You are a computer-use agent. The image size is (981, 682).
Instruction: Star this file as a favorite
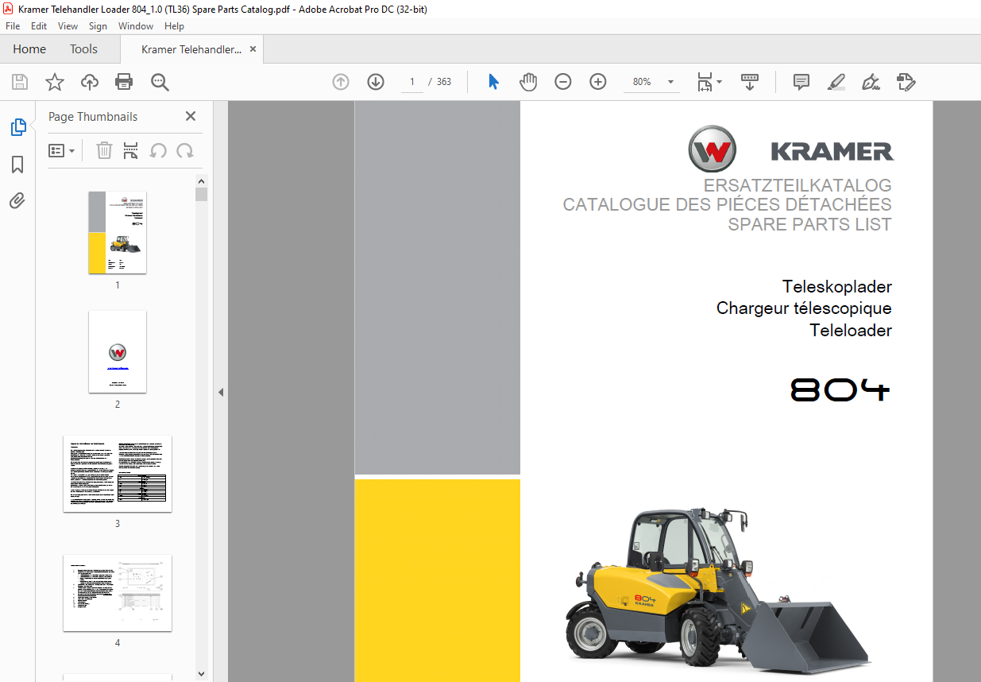point(55,82)
